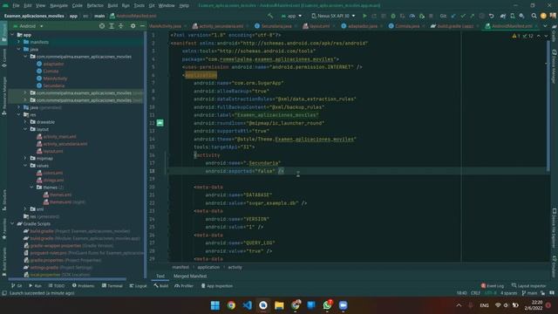Open the Event Log panel
Viewport: 558px width, 314px height.
click(x=493, y=286)
